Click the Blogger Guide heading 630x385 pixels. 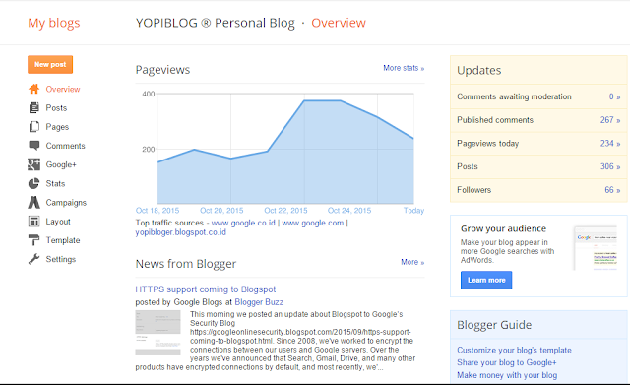click(494, 325)
